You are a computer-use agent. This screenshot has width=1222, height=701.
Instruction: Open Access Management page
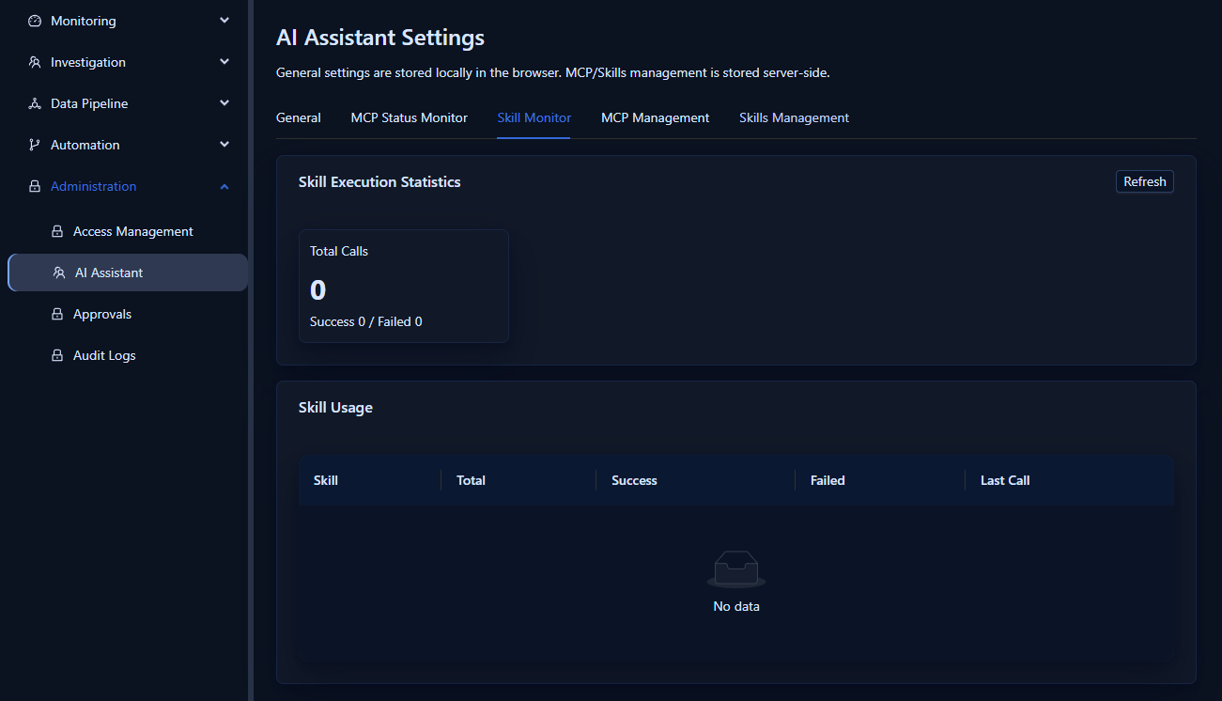pos(128,231)
